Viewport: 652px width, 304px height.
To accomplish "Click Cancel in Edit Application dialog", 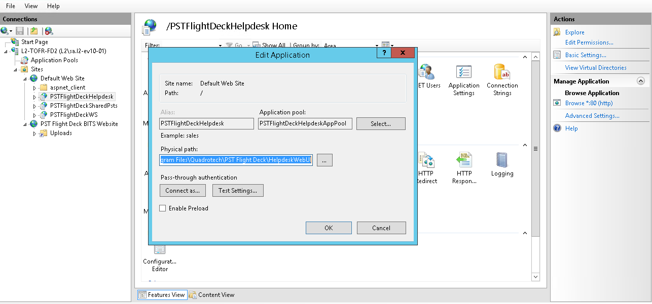I will [x=381, y=228].
